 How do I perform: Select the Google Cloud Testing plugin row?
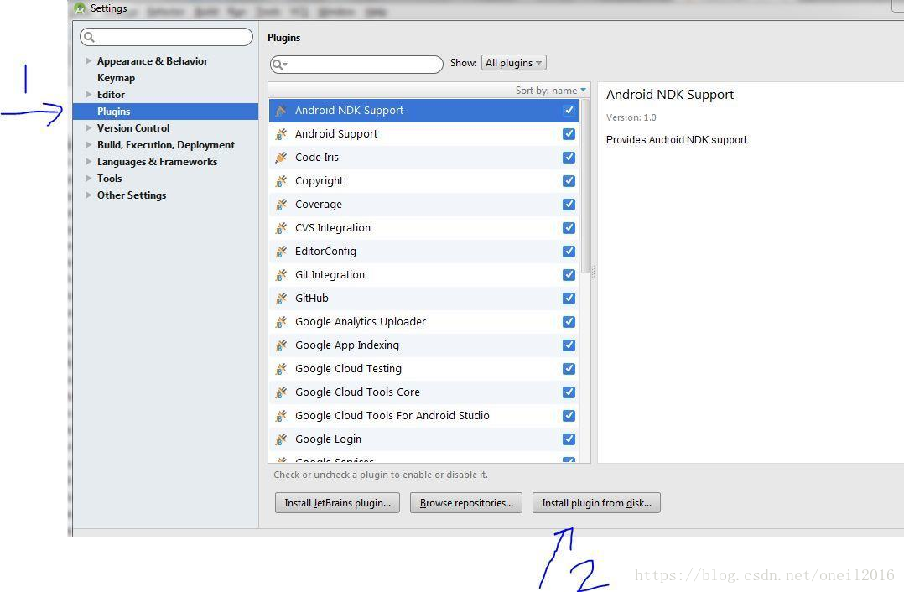click(x=423, y=369)
